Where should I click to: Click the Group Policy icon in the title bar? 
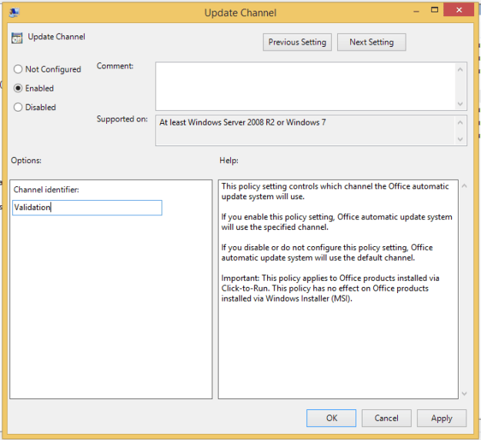pyautogui.click(x=14, y=12)
